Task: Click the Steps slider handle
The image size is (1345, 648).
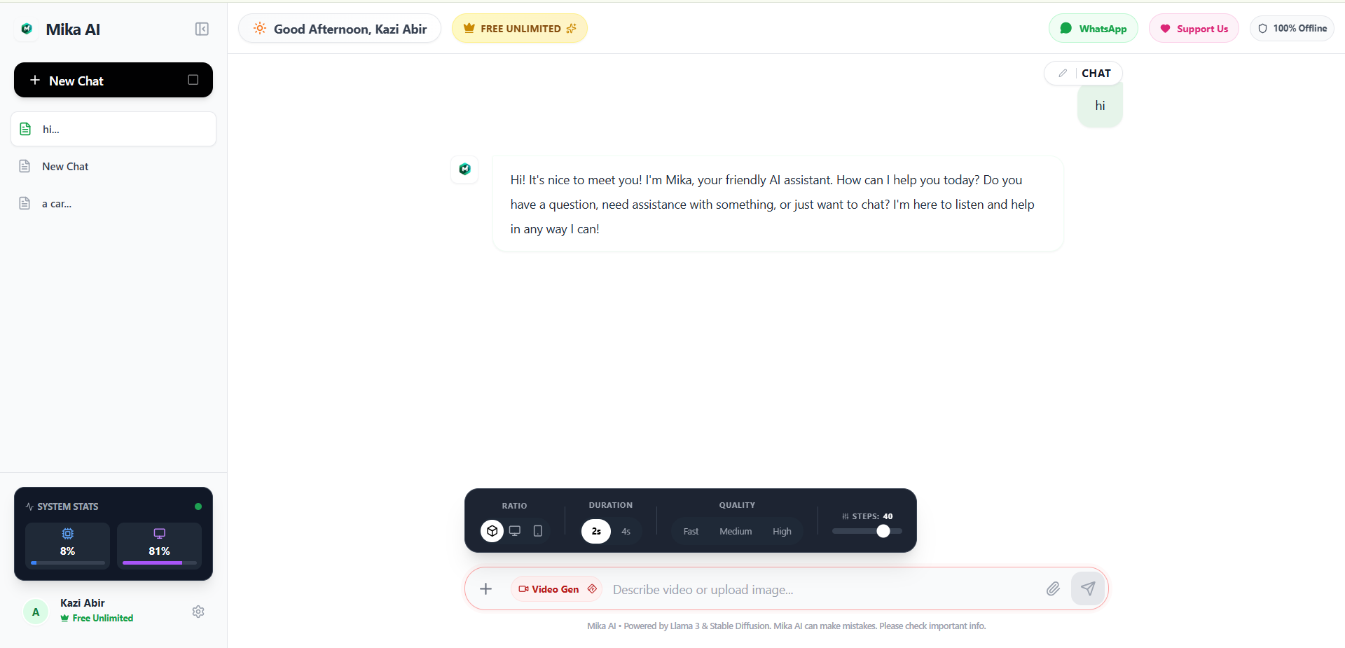Action: coord(883,531)
